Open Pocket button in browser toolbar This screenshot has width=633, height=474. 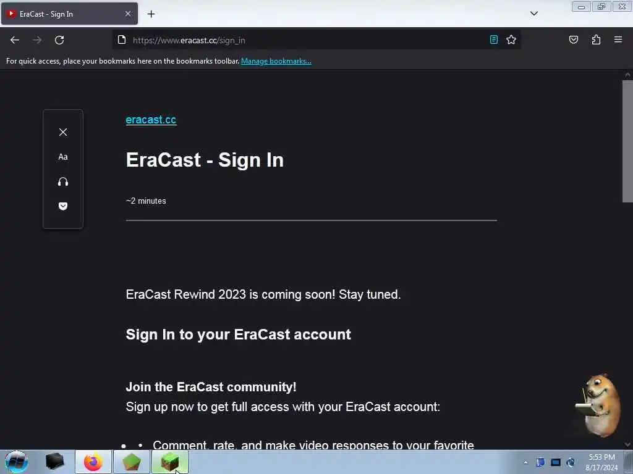(573, 39)
